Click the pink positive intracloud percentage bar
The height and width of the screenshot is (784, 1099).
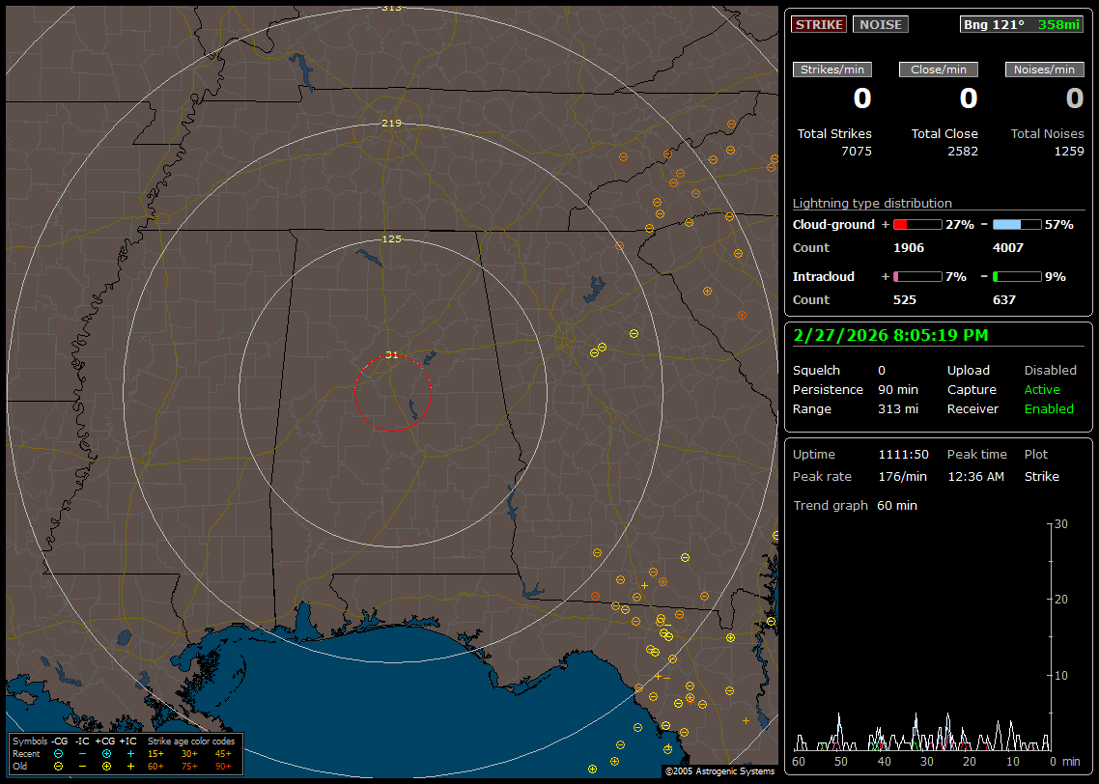(916, 276)
